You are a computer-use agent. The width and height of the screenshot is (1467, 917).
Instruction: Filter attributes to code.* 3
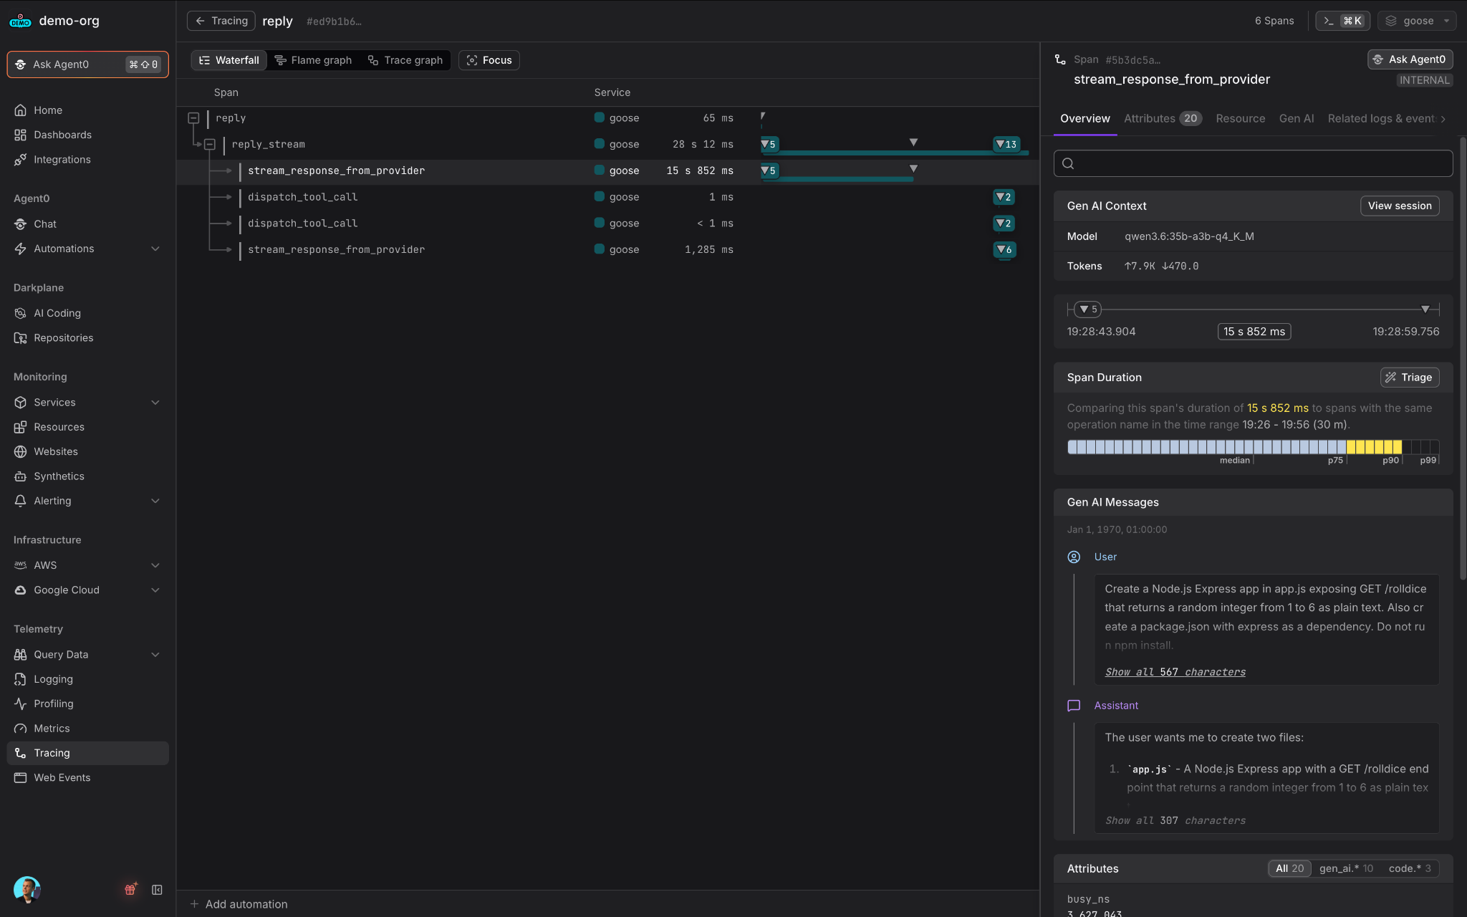tap(1409, 868)
